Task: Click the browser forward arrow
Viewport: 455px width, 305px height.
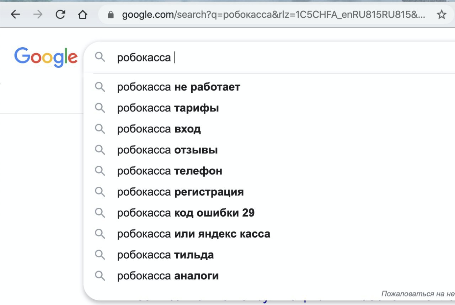Action: 38,15
